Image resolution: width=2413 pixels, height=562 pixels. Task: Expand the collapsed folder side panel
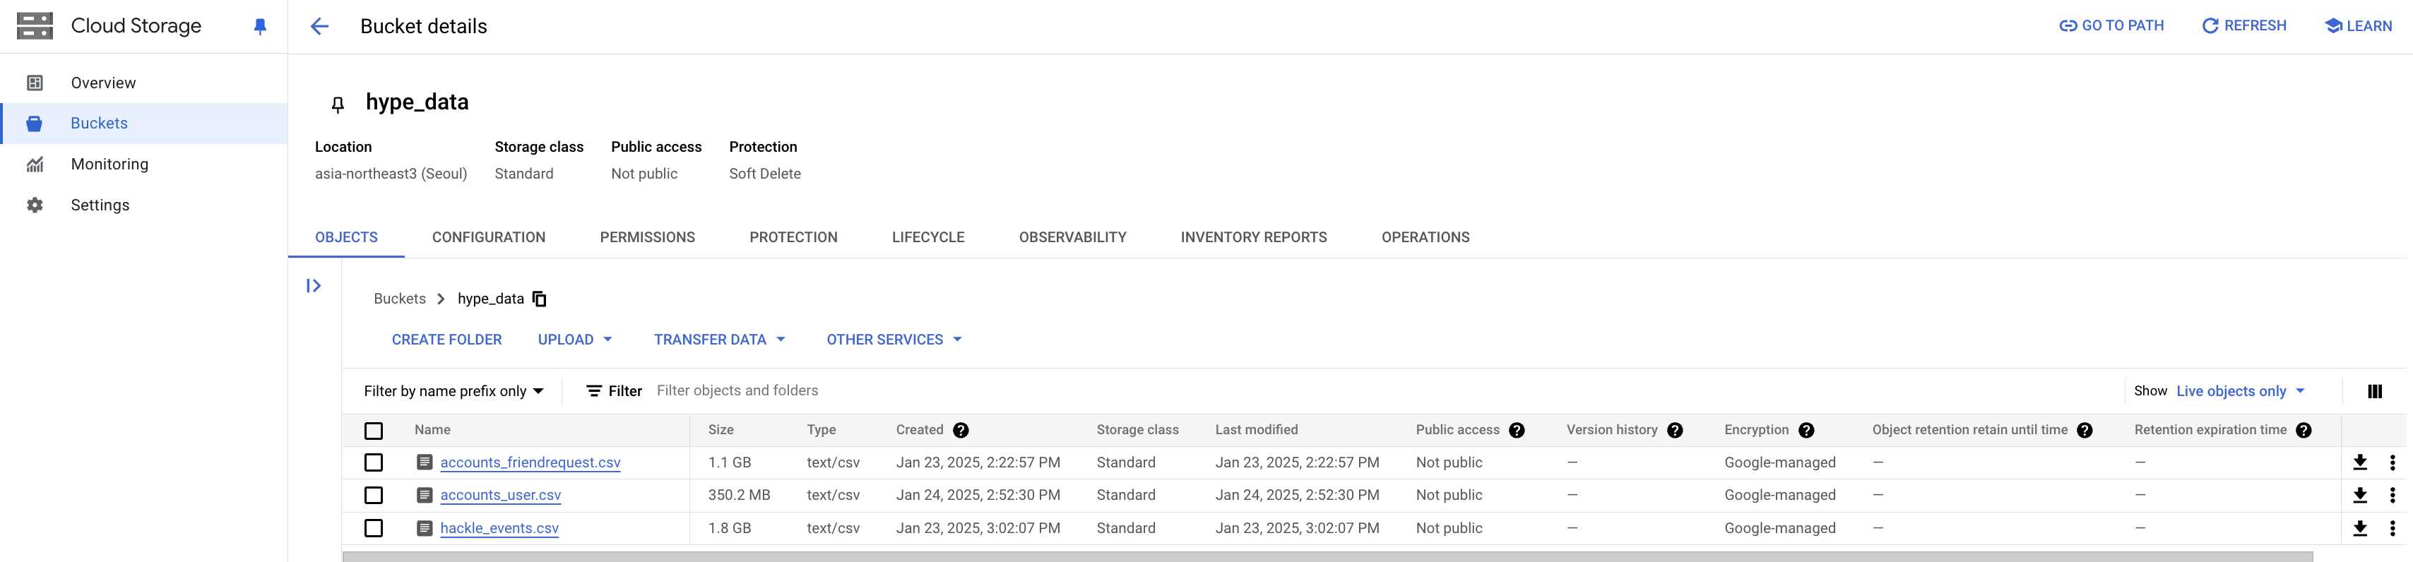[314, 286]
